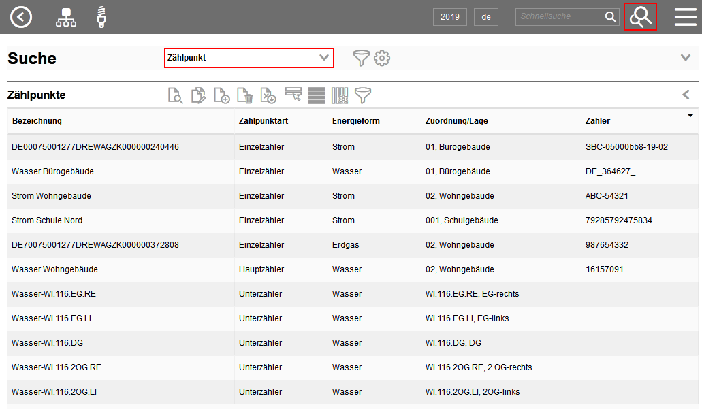This screenshot has width=702, height=409.
Task: Toggle row selection mode icon
Action: (293, 95)
